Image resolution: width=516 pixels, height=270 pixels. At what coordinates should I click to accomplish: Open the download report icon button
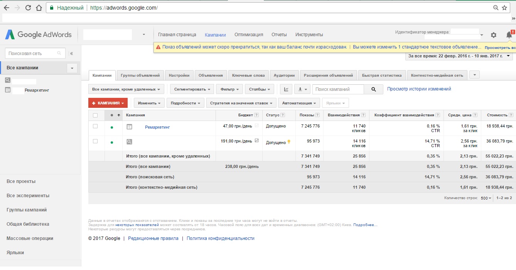click(x=302, y=89)
